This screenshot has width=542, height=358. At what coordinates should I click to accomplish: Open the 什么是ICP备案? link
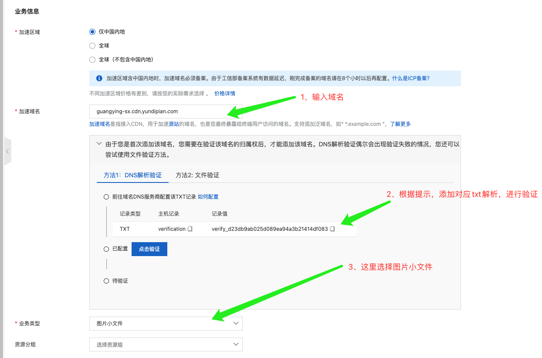coord(410,78)
